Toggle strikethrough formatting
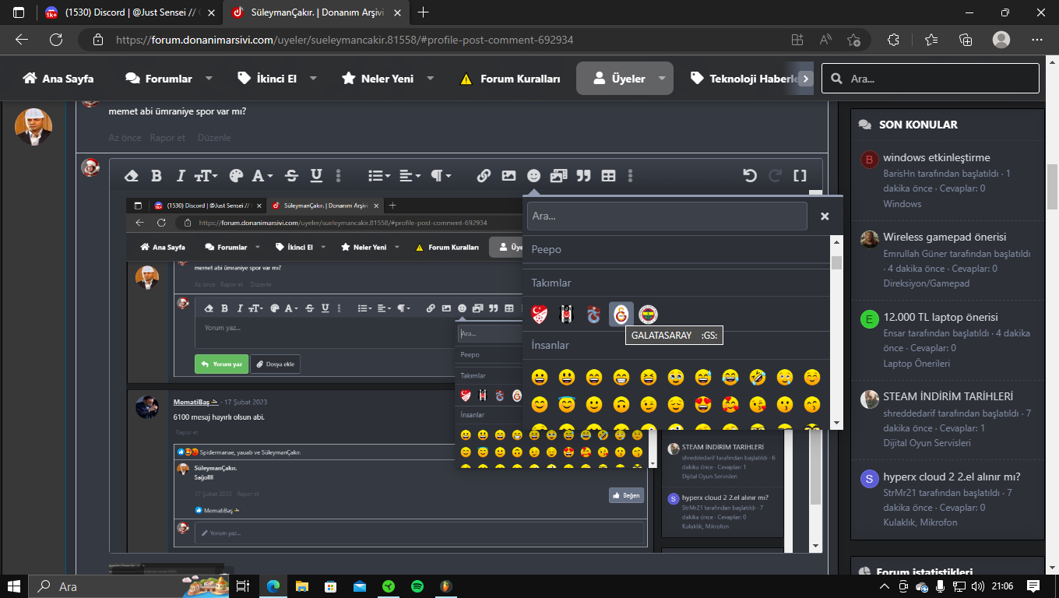 point(291,176)
